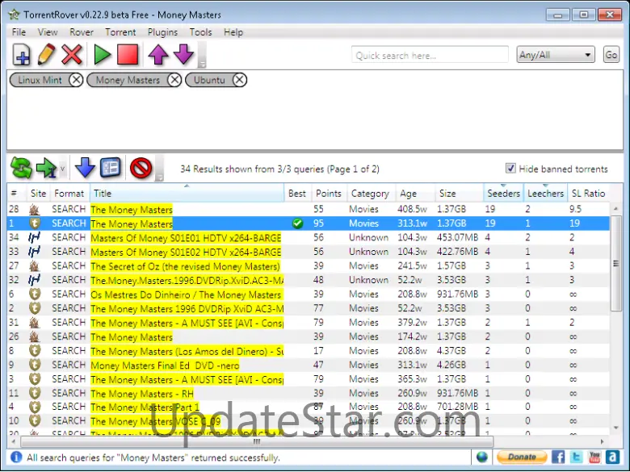The height and width of the screenshot is (472, 630).
Task: Select Masters Of Money S01E02 HDTV row
Action: [309, 252]
